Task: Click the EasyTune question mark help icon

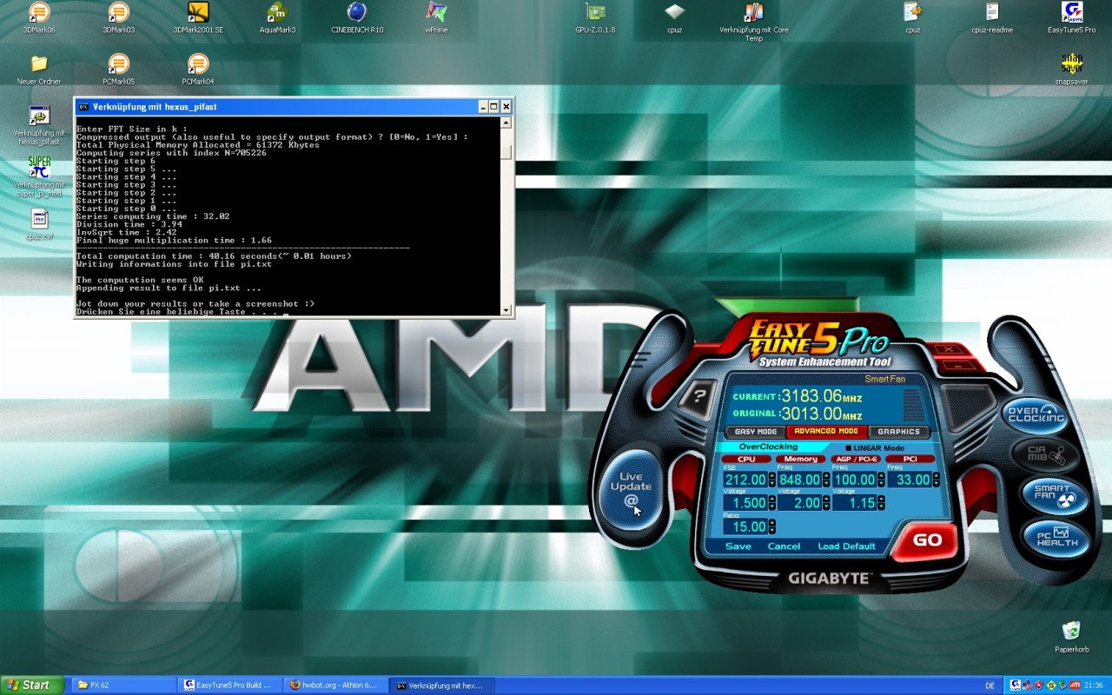Action: [x=697, y=397]
